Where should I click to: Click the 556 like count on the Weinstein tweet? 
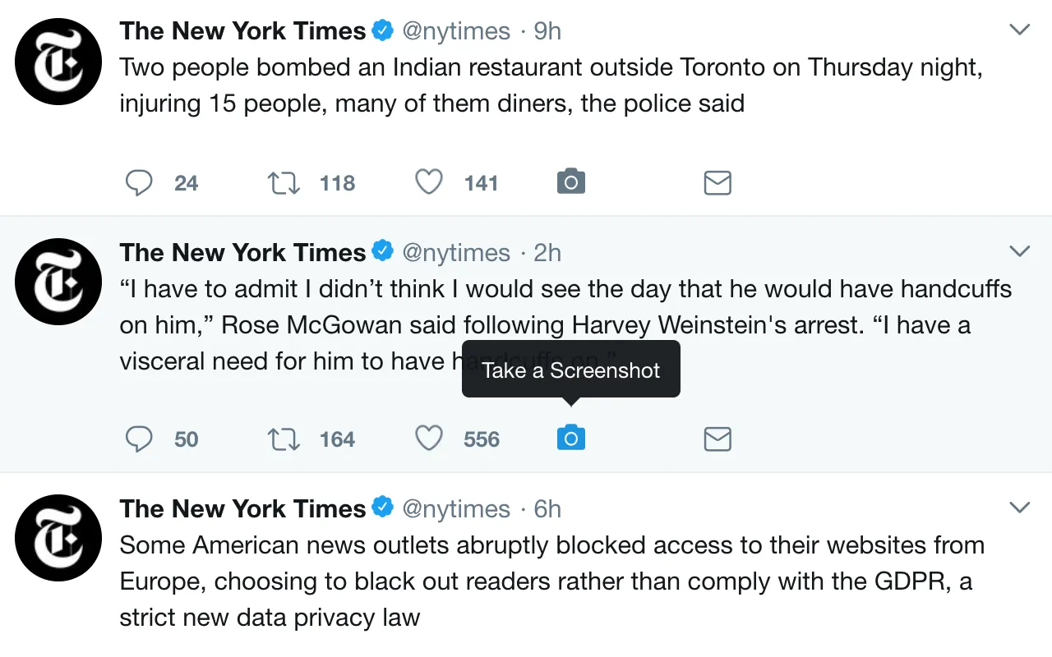482,439
